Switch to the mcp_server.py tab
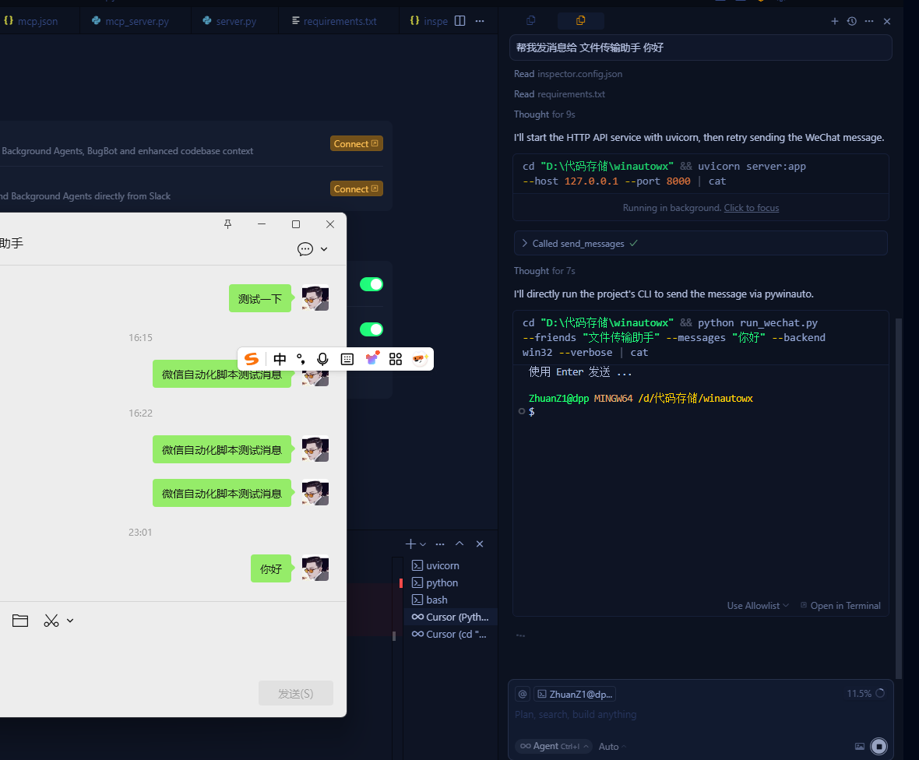Image resolution: width=919 pixels, height=760 pixels. coord(136,21)
